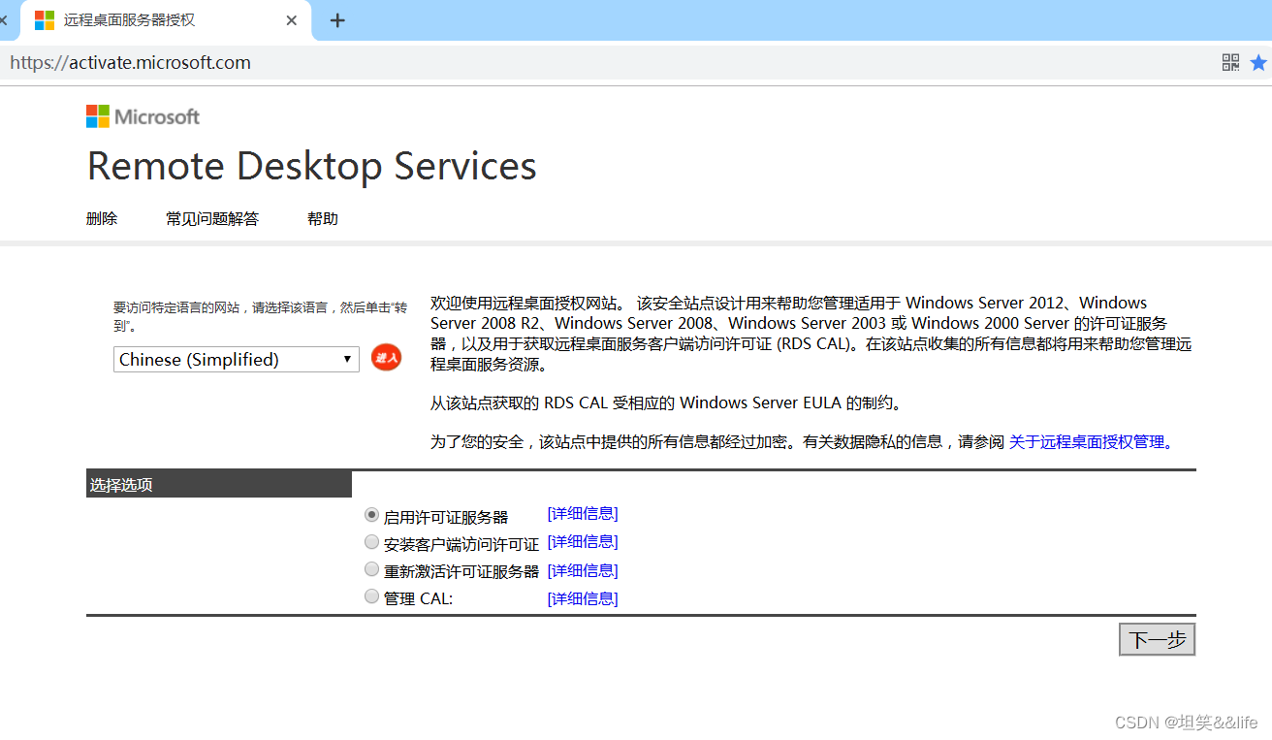The height and width of the screenshot is (740, 1272).
Task: Open the 删除 menu item
Action: click(x=102, y=219)
